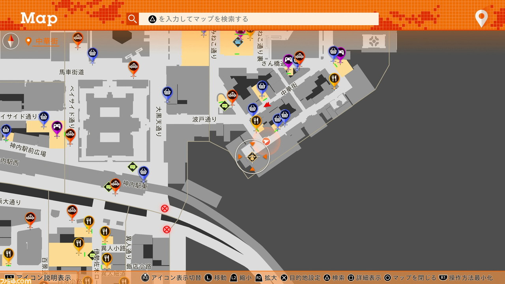Image resolution: width=505 pixels, height=284 pixels.
Task: Click the white location pin in header
Action: (481, 18)
